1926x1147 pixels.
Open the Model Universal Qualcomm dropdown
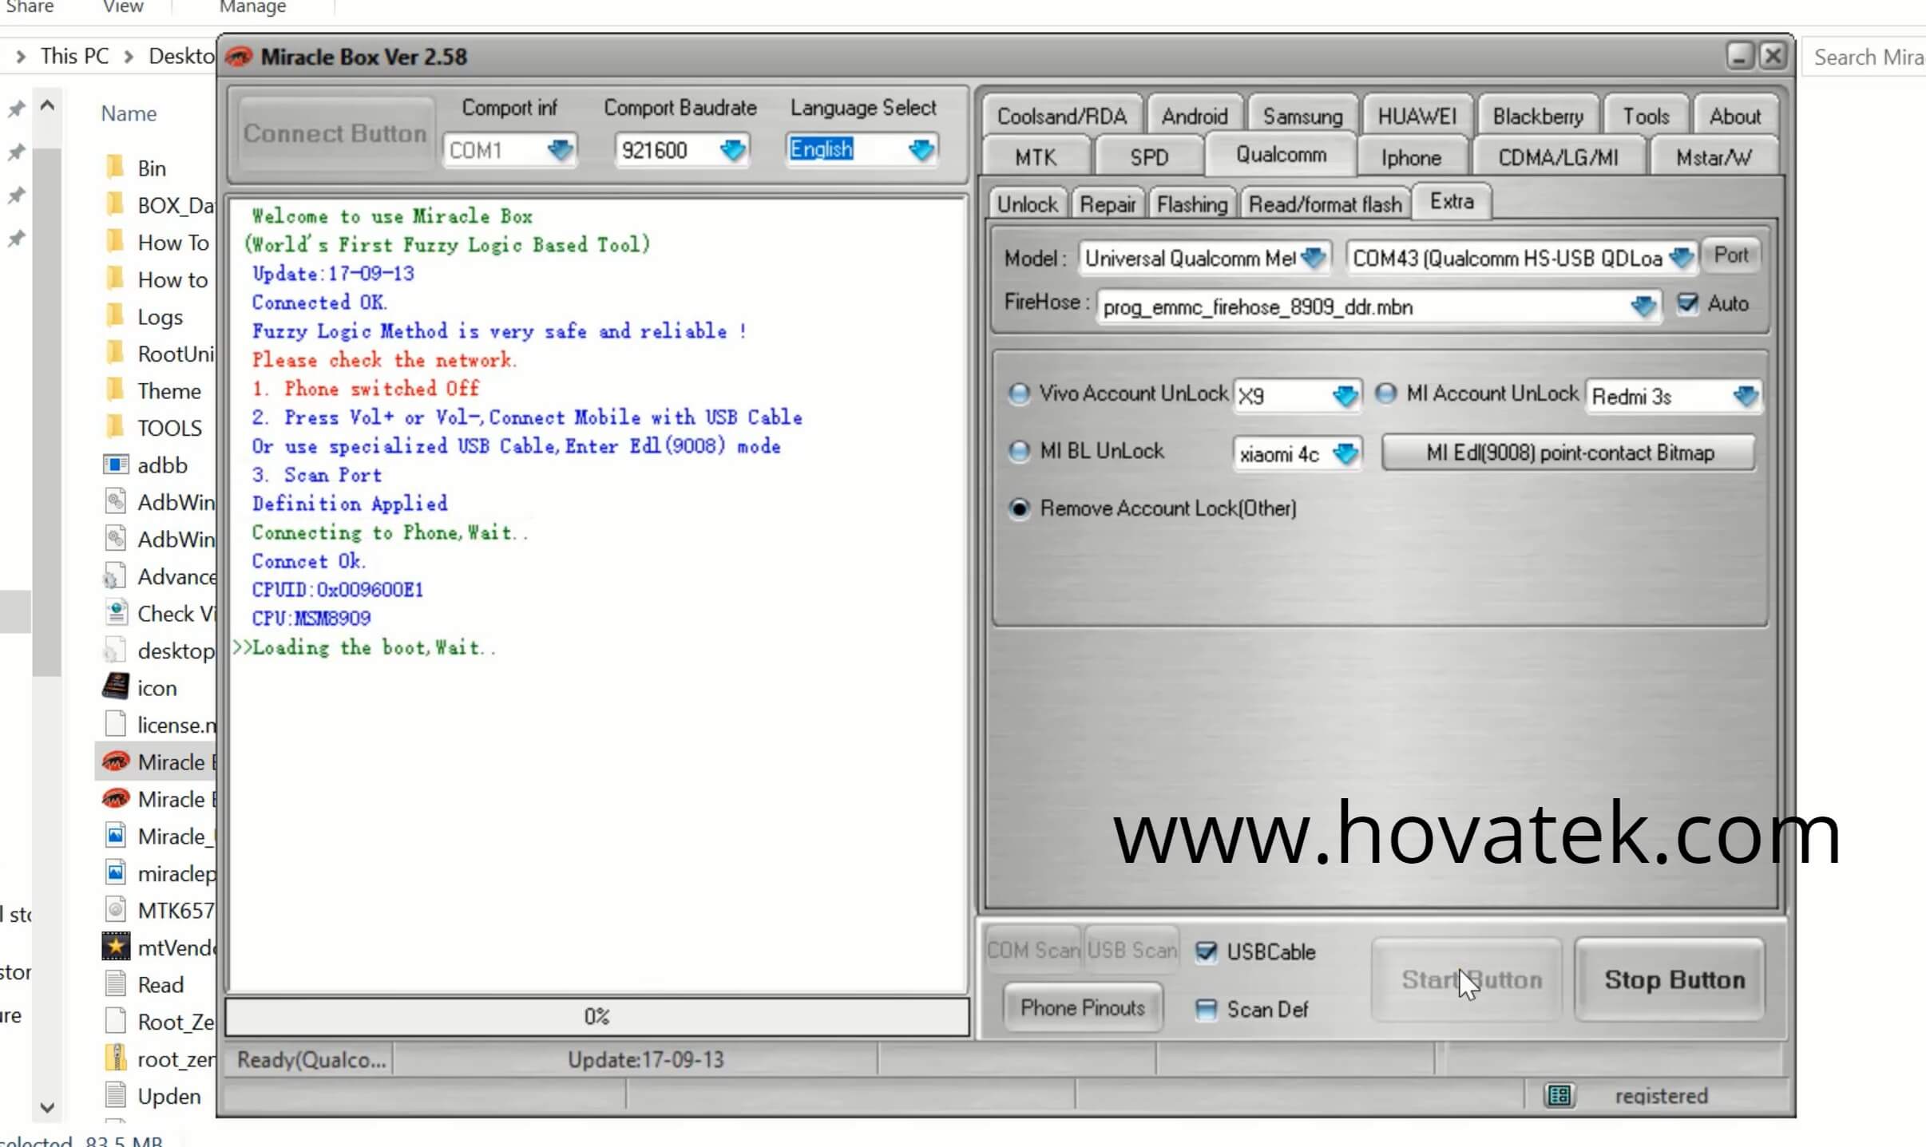pyautogui.click(x=1314, y=258)
